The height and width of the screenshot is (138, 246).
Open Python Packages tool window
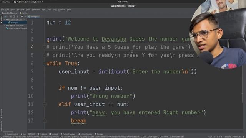pyautogui.click(x=68, y=134)
